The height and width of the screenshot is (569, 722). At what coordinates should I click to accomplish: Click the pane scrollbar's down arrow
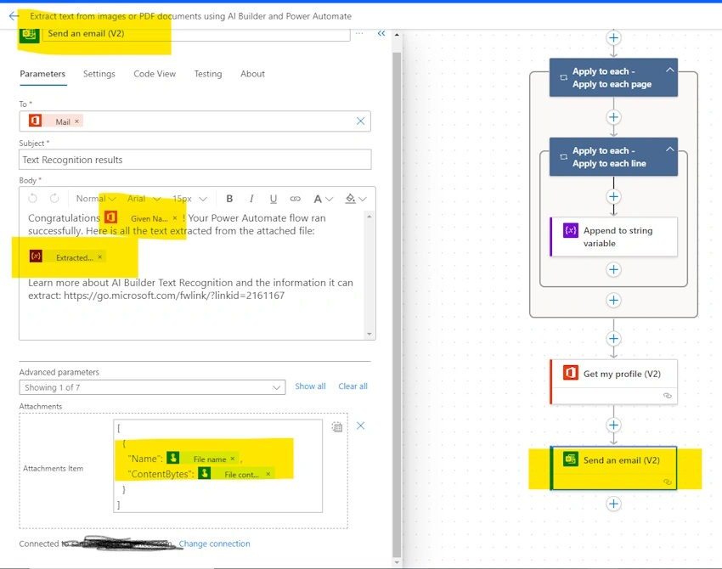coord(397,562)
